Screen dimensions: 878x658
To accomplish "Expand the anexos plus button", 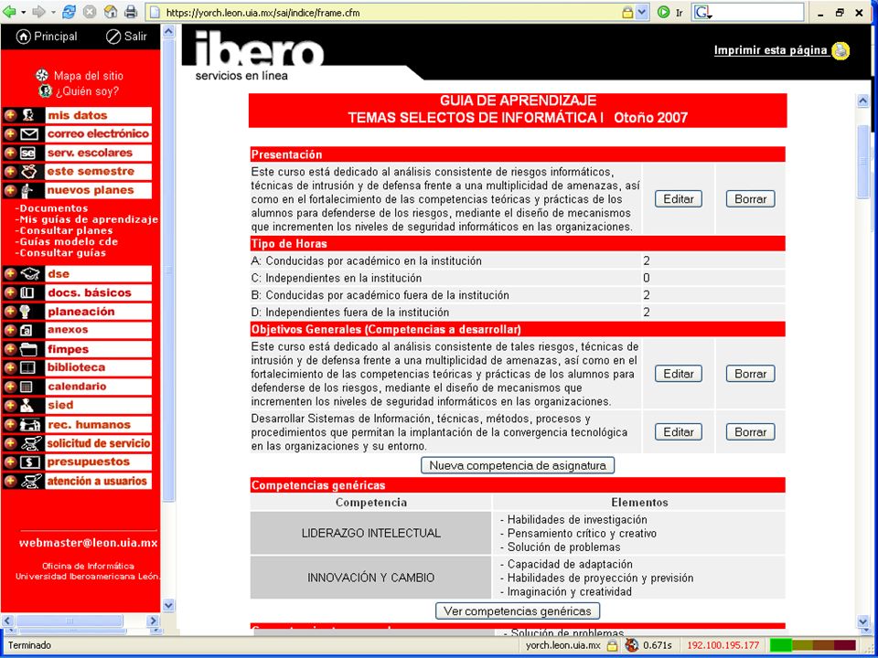I will coord(10,330).
